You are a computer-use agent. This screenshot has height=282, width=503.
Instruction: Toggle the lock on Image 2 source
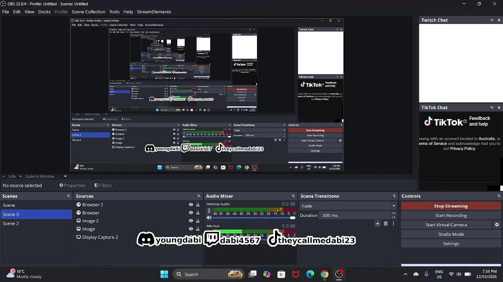(198, 221)
